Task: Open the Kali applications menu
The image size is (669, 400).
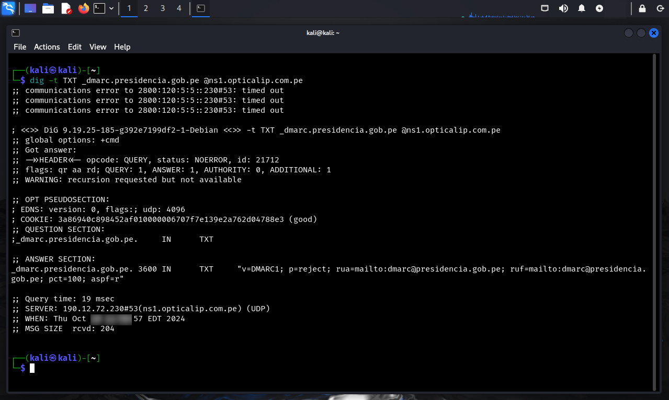Action: (8, 8)
